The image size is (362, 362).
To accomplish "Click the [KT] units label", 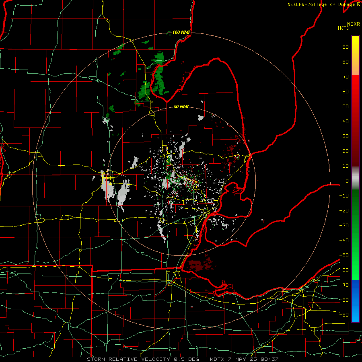I will coord(343,28).
